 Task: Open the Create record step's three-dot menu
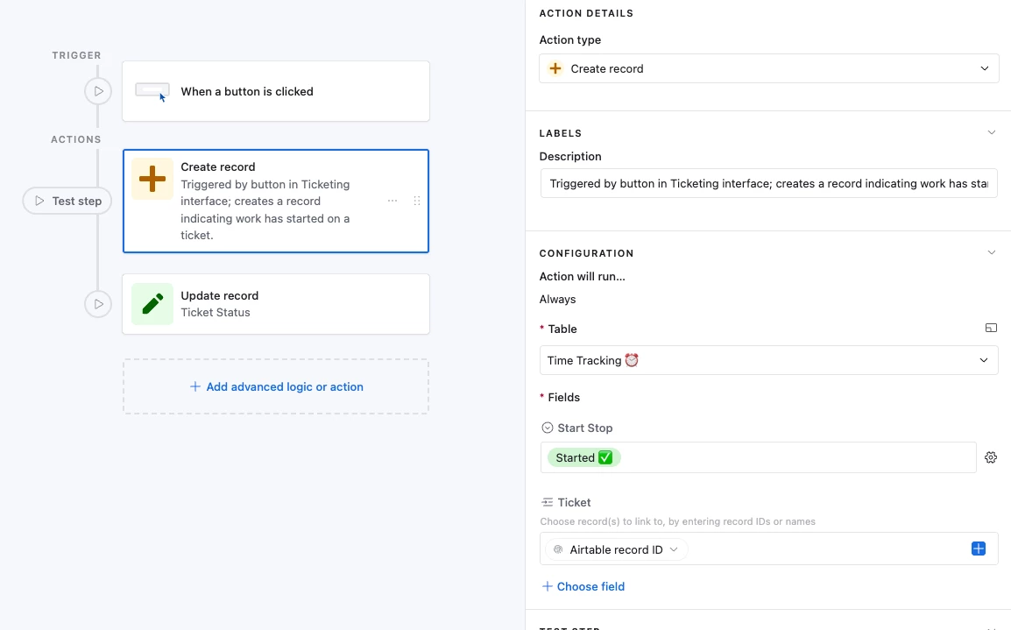[x=392, y=201]
